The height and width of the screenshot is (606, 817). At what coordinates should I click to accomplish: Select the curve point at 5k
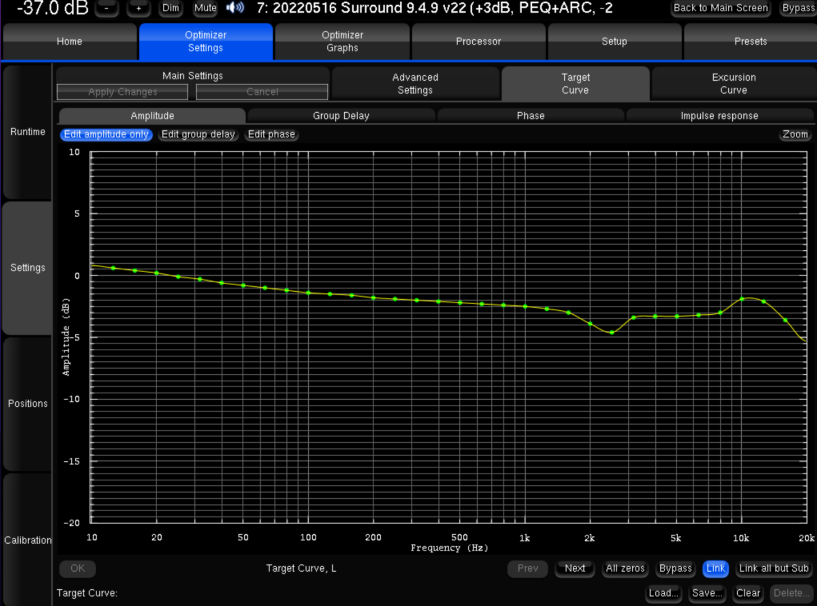point(677,316)
